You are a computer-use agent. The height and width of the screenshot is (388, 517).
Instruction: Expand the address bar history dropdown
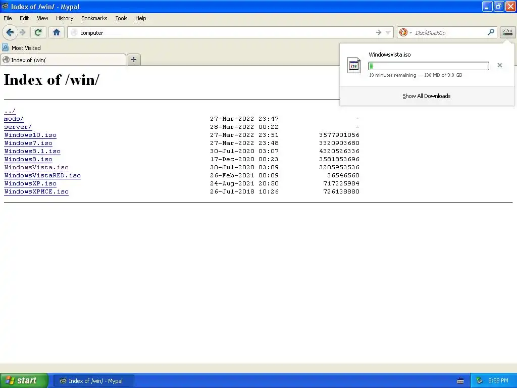[388, 32]
